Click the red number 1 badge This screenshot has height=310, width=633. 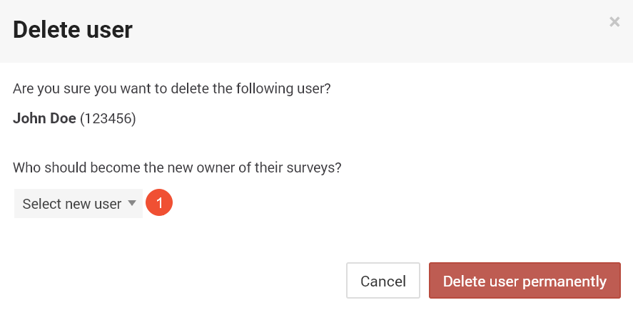point(159,203)
